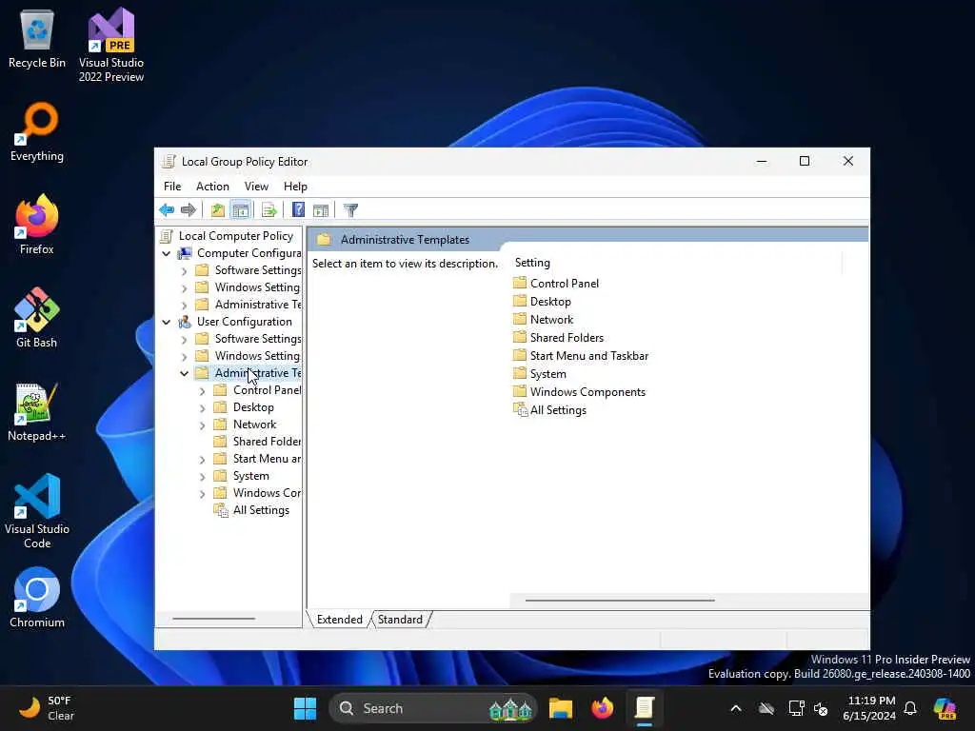Select Local Computer Policy root node
The width and height of the screenshot is (975, 731).
coord(236,236)
